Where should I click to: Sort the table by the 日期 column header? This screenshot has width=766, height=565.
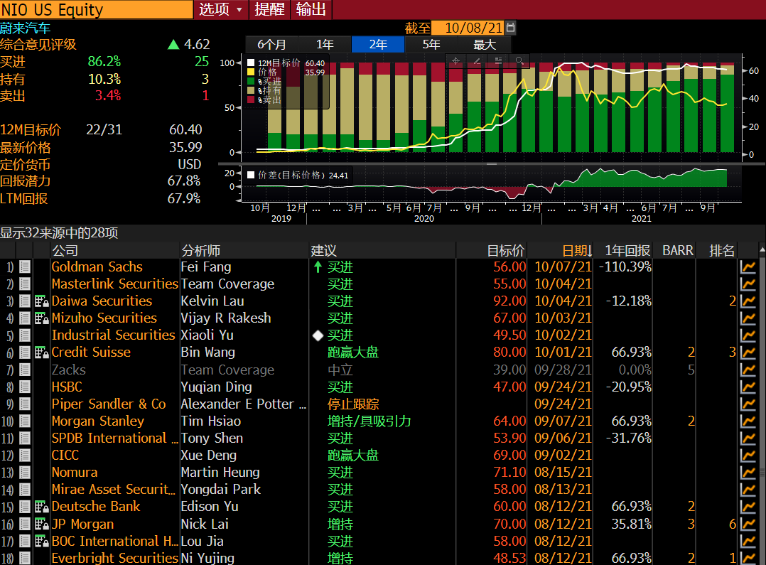click(x=577, y=251)
